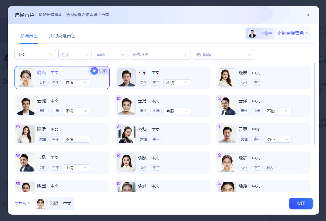This screenshot has height=221, width=326.
Task: Play the 晓晓 voice sample preview
Action: click(x=94, y=71)
